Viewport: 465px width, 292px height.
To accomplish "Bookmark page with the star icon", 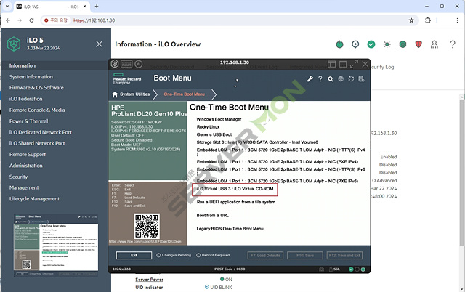I will point(411,20).
